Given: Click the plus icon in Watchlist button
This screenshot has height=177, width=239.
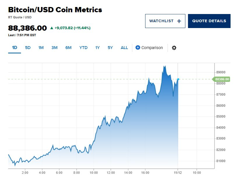Looking at the screenshot, I should [x=179, y=21].
